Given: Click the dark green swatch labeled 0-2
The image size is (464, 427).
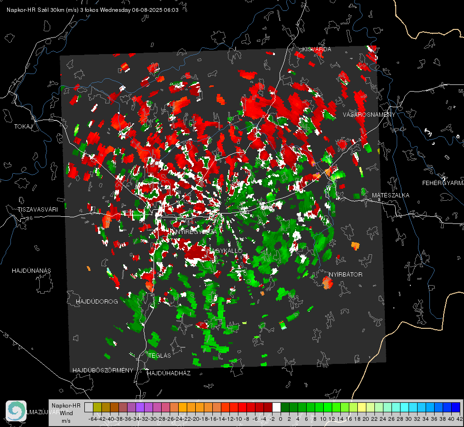Looking at the screenshot, I should [x=285, y=408].
